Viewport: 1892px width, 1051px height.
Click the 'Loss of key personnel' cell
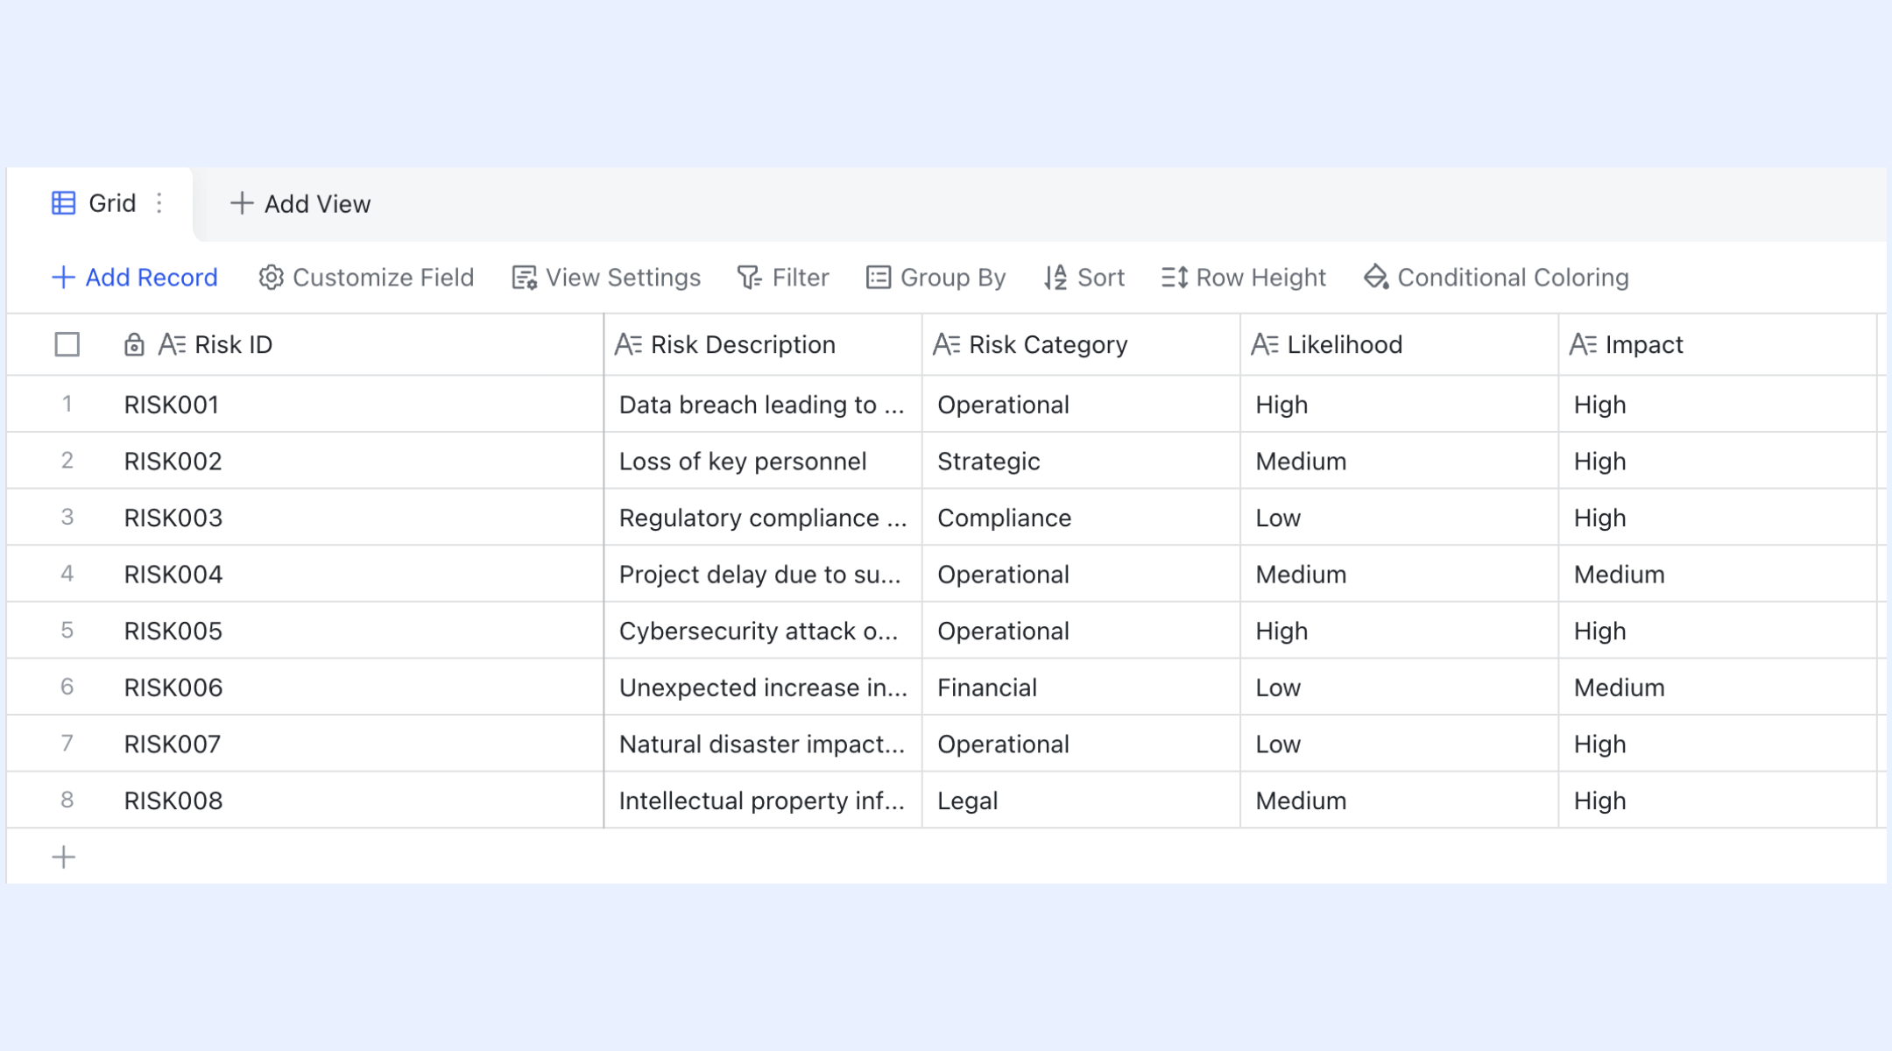click(x=763, y=461)
